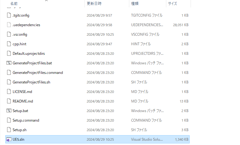Select the .tgitconfig file icon
Viewport: 240px width, 145px height.
point(9,15)
